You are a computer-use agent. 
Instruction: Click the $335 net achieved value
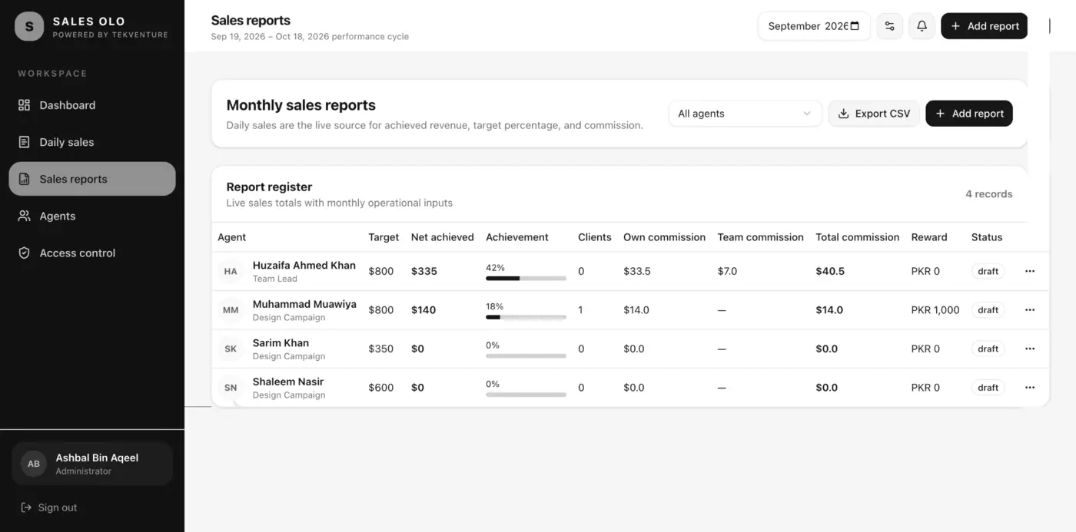(x=424, y=271)
